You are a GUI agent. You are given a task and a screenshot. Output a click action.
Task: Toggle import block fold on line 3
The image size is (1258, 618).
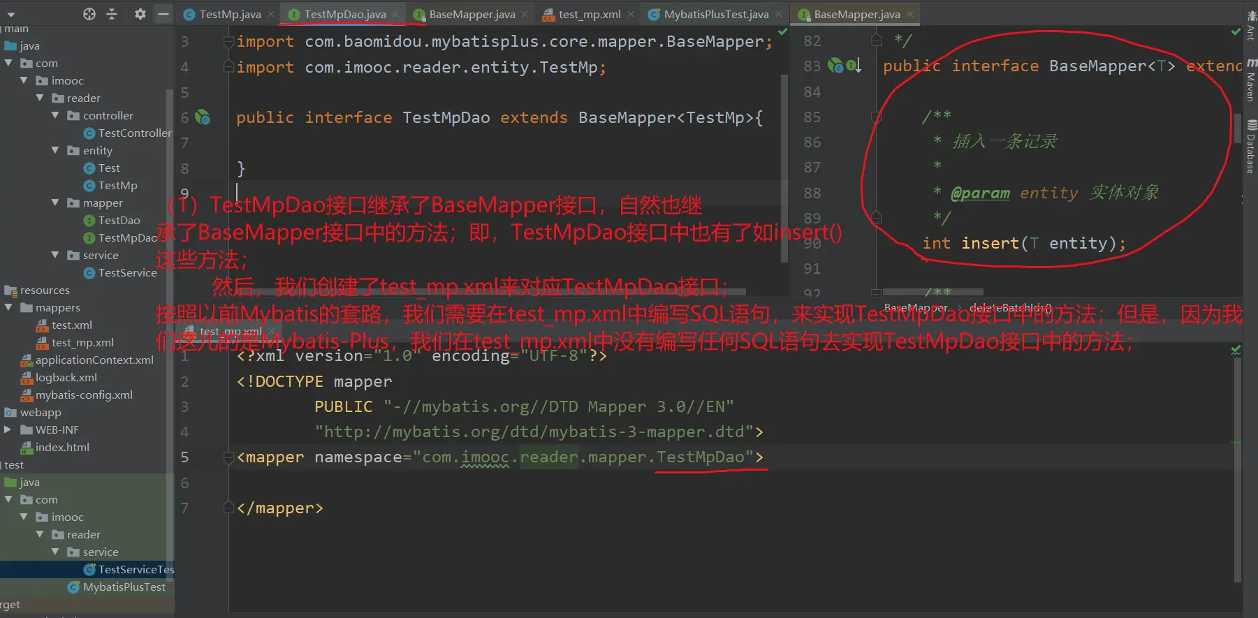(x=228, y=42)
